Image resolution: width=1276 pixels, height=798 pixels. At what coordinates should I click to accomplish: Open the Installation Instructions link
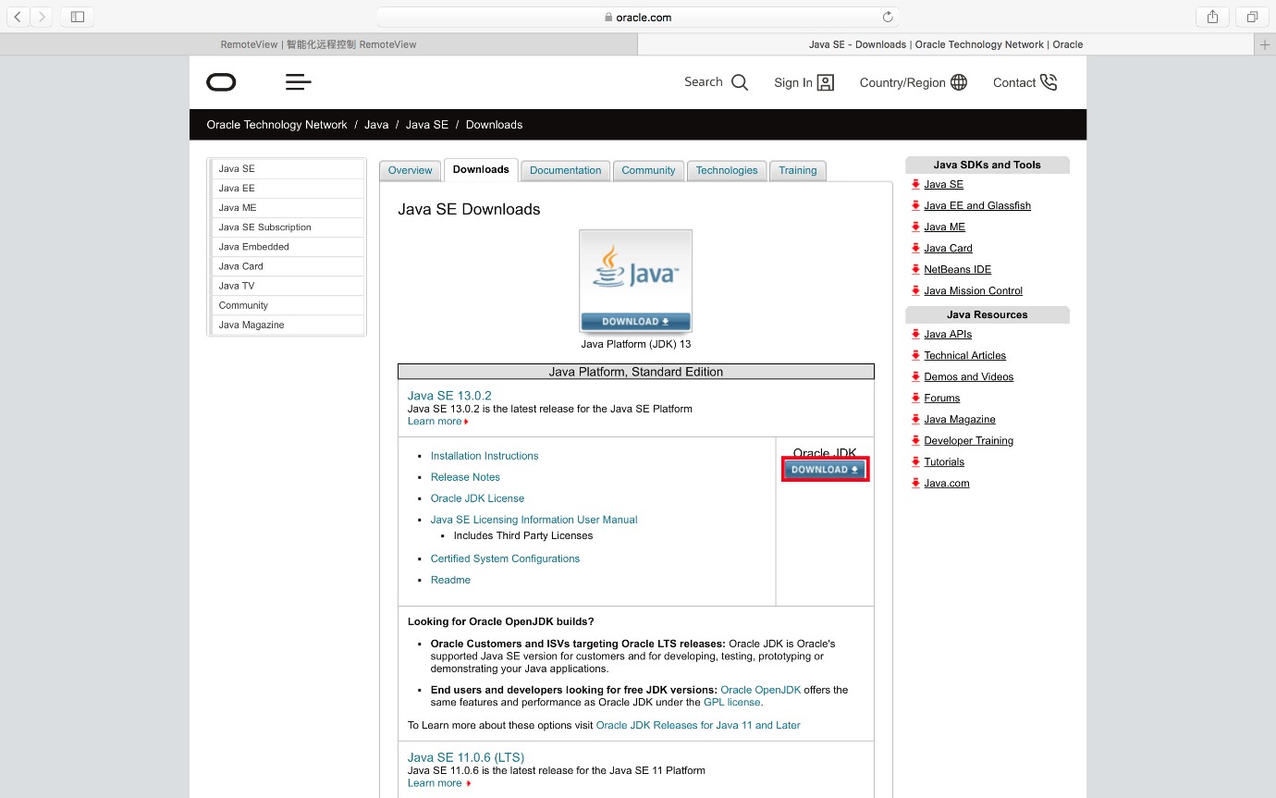click(485, 456)
